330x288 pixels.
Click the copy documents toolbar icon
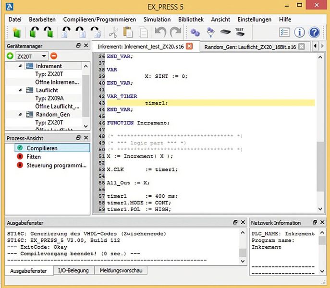point(144,33)
